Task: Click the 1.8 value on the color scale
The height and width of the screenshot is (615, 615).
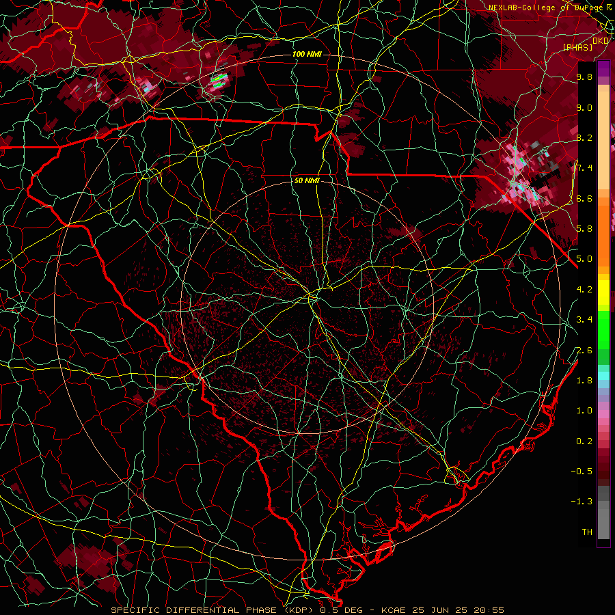Action: pyautogui.click(x=584, y=381)
